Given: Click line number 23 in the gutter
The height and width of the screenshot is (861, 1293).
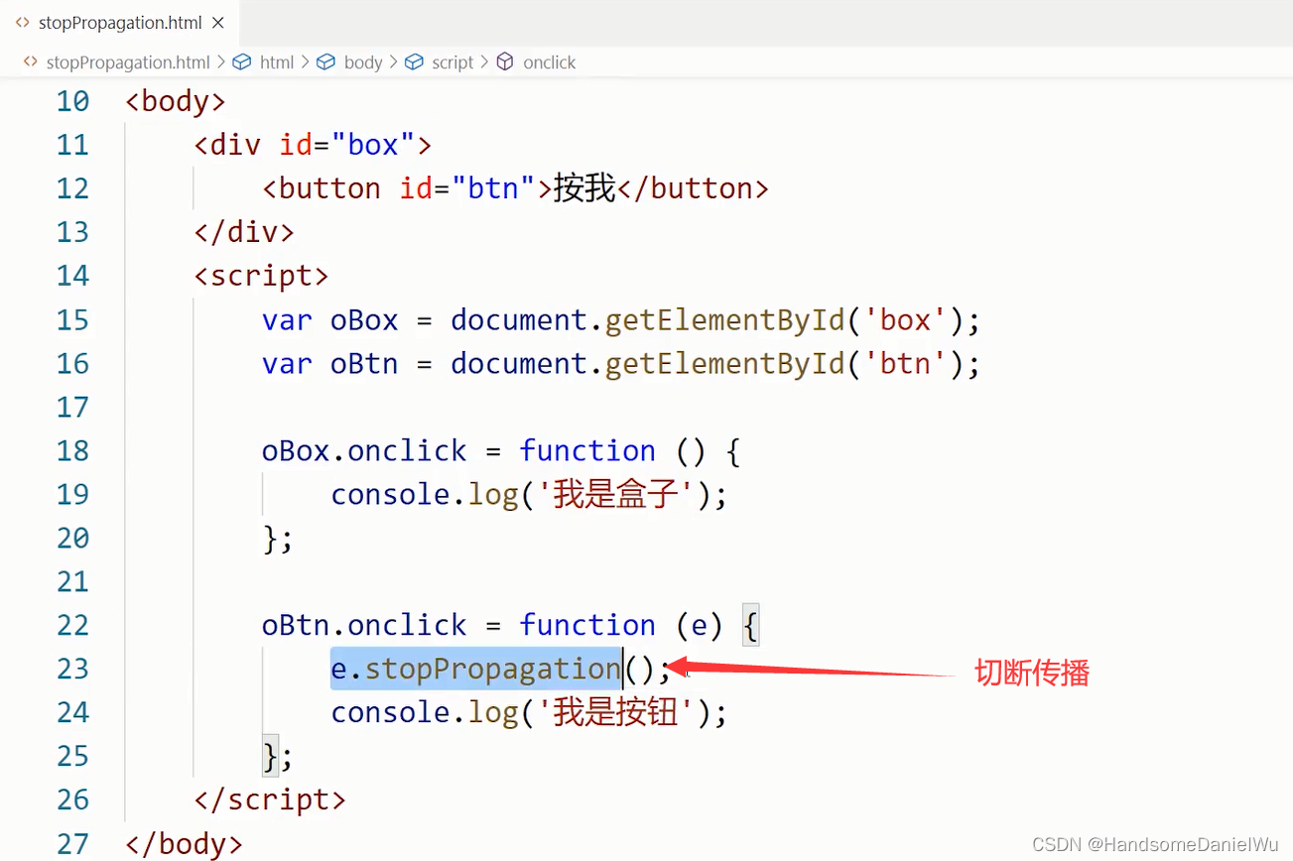Looking at the screenshot, I should (x=72, y=669).
